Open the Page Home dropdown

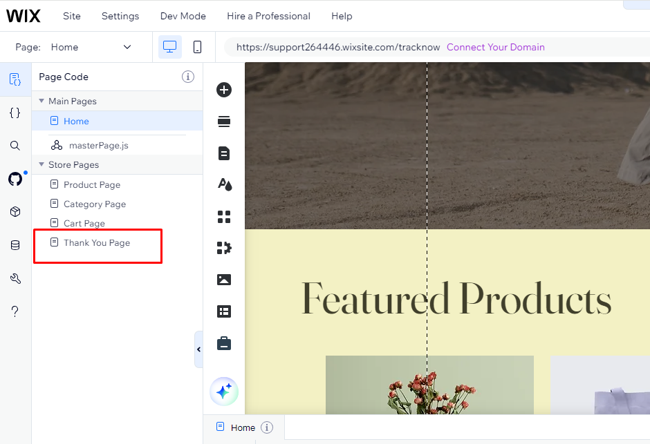click(127, 47)
